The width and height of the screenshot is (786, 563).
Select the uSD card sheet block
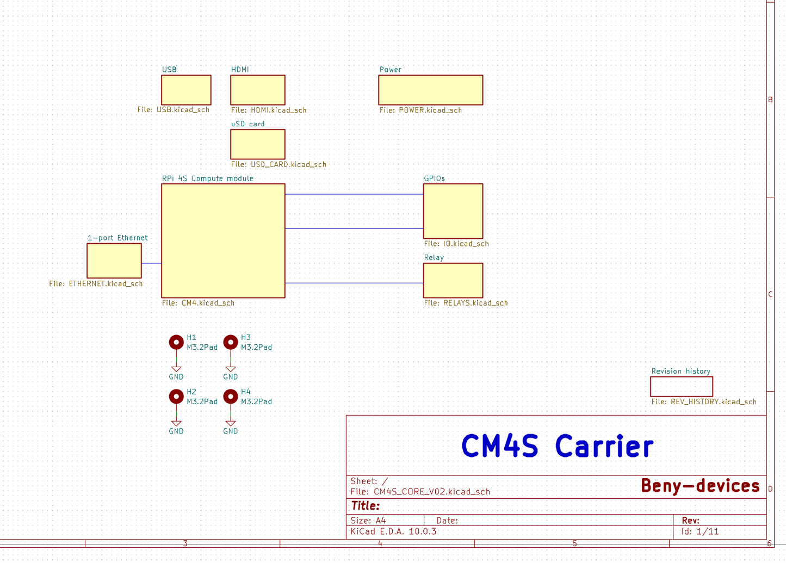tap(258, 144)
